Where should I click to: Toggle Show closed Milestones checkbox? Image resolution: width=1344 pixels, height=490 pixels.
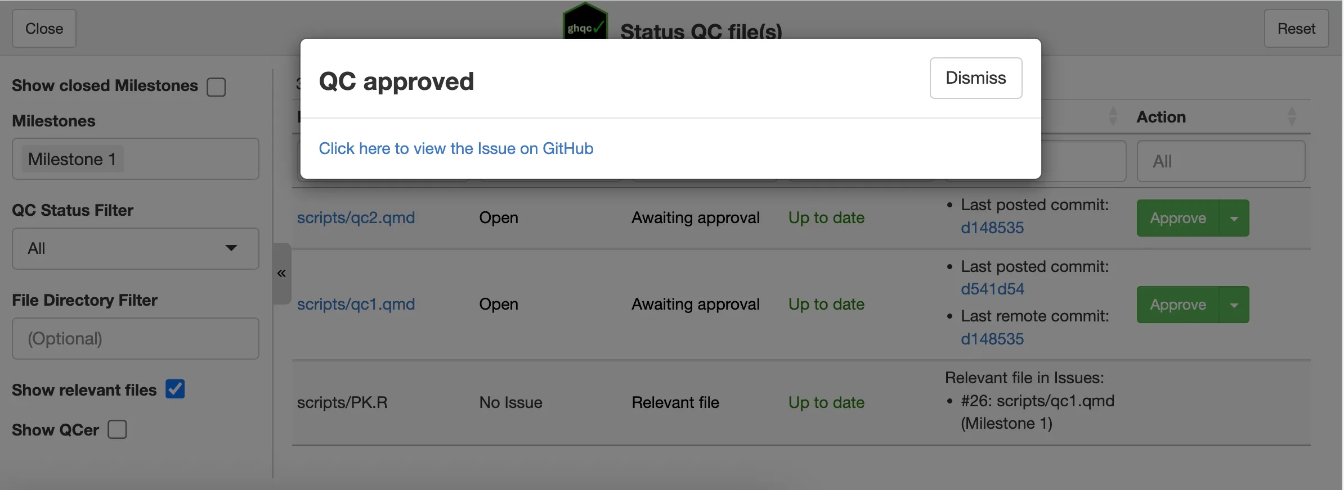216,87
